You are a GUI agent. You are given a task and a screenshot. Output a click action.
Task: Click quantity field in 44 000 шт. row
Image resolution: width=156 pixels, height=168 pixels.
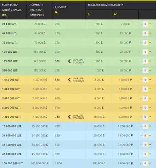point(145,33)
